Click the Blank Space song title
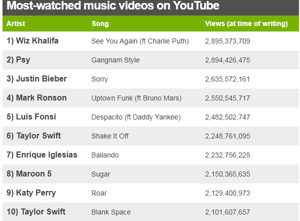This screenshot has width=300, height=221. 111,212
